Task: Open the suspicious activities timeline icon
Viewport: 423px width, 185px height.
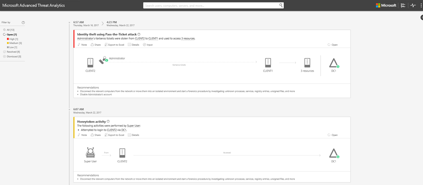Action: (x=403, y=5)
